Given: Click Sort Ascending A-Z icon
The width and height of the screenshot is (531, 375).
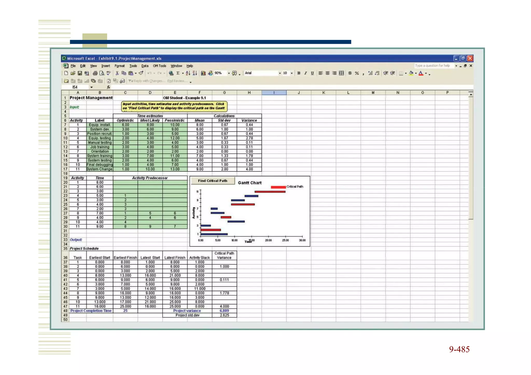Looking at the screenshot, I should tap(188, 73).
